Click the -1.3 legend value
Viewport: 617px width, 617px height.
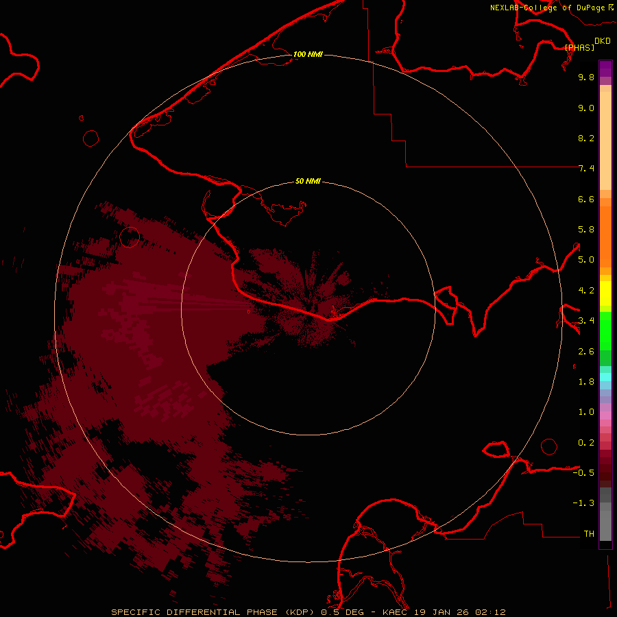(x=583, y=503)
